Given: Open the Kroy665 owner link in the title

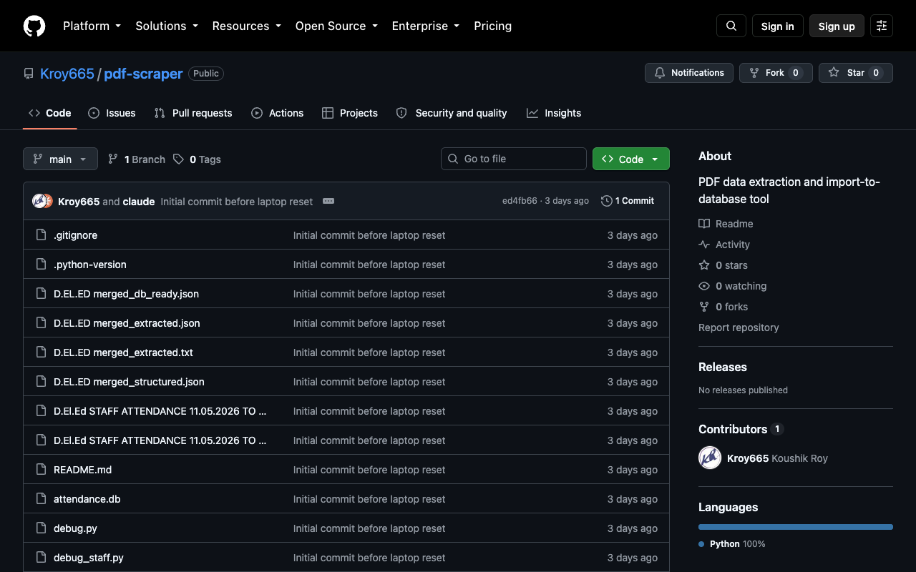Looking at the screenshot, I should pos(67,74).
